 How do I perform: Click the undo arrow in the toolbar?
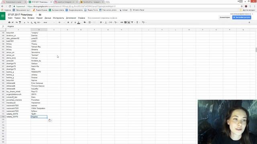coord(13,22)
